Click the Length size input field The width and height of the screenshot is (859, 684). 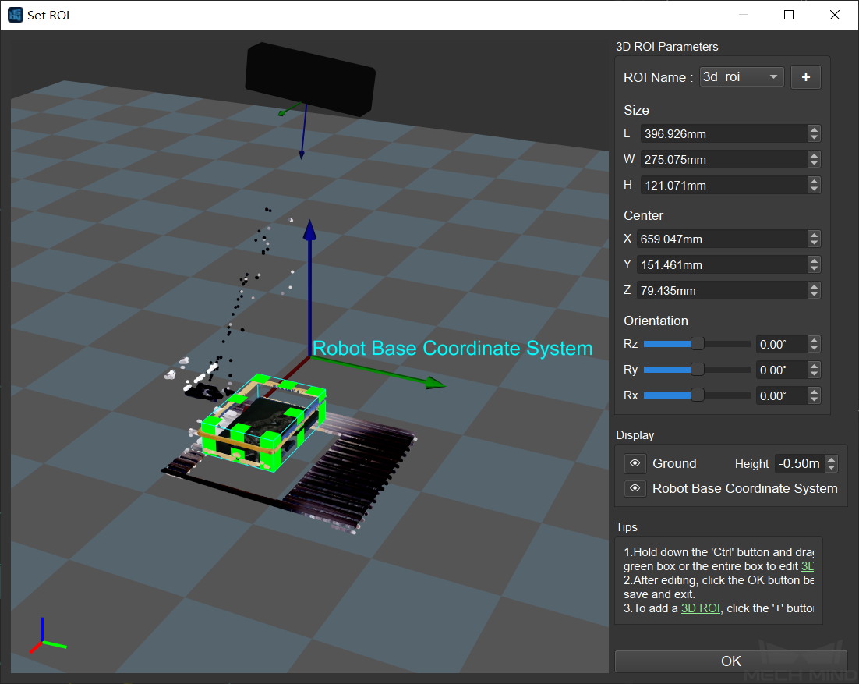723,134
